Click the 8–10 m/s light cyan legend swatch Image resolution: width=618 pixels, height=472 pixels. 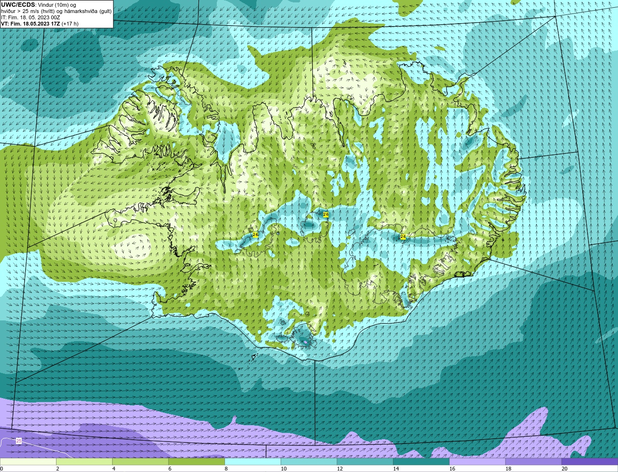(253, 462)
